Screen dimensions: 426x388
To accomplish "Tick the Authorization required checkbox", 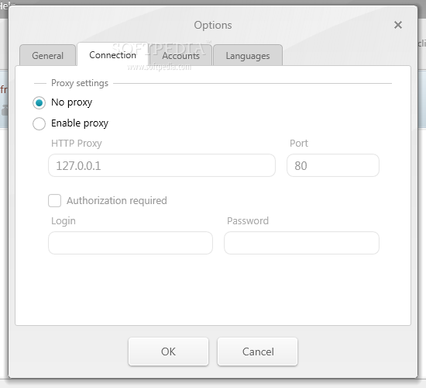I will (x=55, y=200).
